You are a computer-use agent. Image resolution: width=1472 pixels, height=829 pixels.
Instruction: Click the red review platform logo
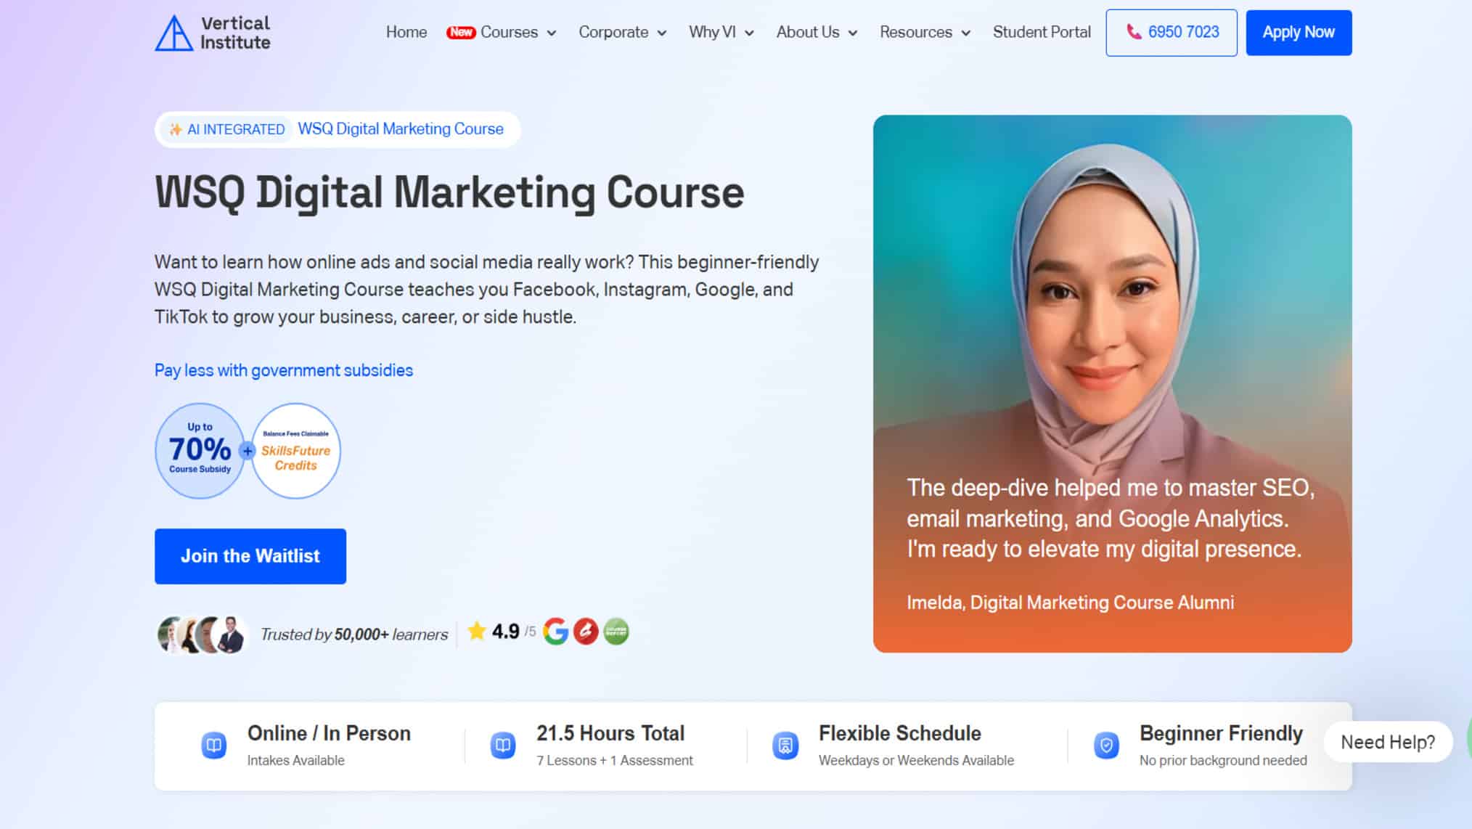click(586, 632)
